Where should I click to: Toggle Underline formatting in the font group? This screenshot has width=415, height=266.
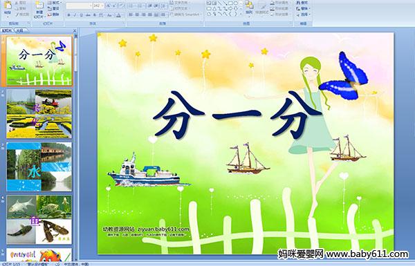(81, 15)
